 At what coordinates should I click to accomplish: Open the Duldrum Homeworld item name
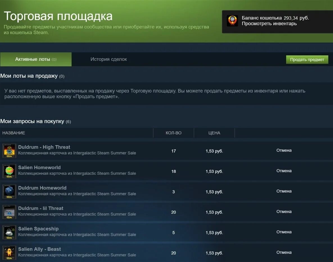(x=42, y=188)
